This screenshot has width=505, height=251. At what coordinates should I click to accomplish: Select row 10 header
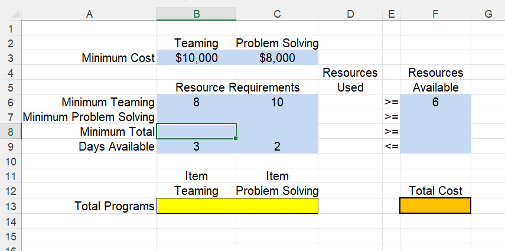(x=11, y=161)
